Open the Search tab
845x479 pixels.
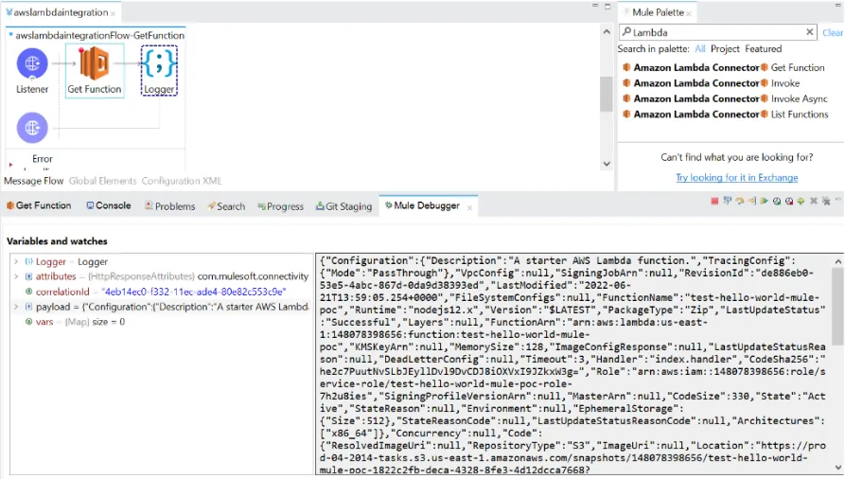coord(226,206)
